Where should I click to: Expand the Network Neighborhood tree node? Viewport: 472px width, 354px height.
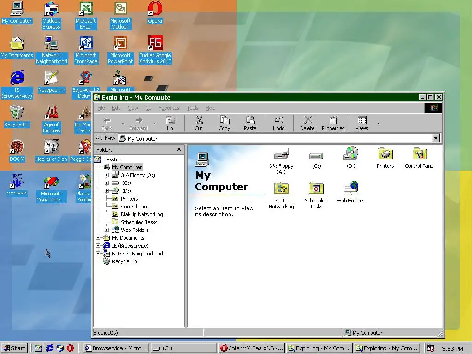[x=98, y=253]
